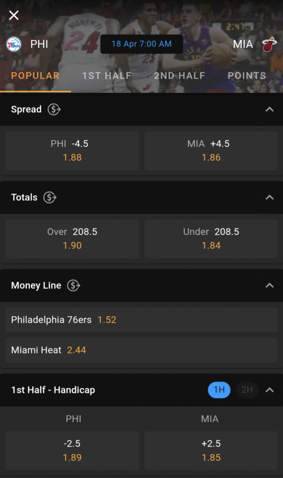Tap the cash-out icon beside Spread
283x478 pixels.
pos(54,109)
